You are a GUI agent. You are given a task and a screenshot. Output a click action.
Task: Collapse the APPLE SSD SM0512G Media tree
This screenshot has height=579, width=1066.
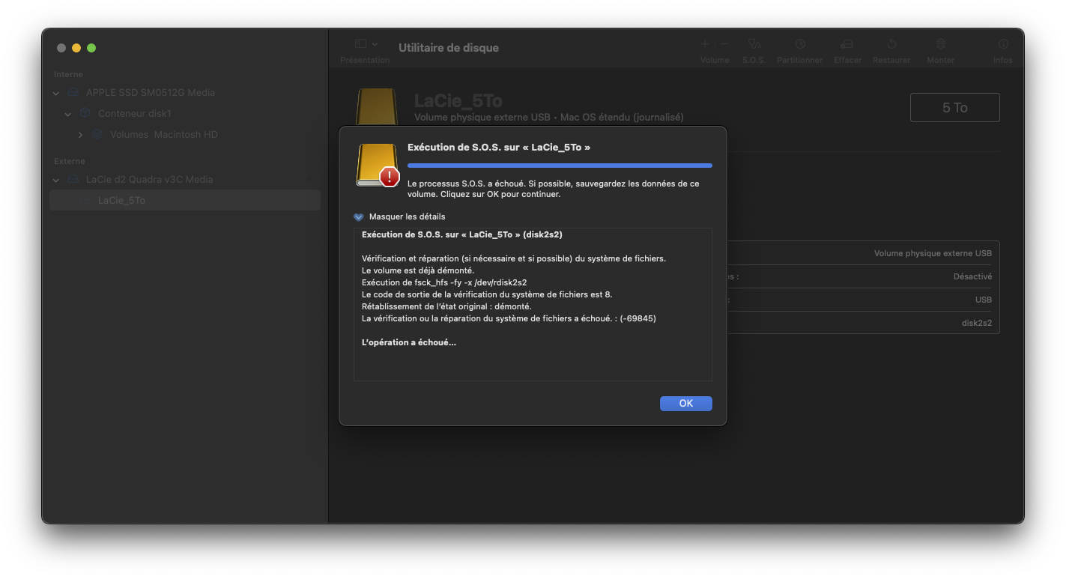click(56, 93)
